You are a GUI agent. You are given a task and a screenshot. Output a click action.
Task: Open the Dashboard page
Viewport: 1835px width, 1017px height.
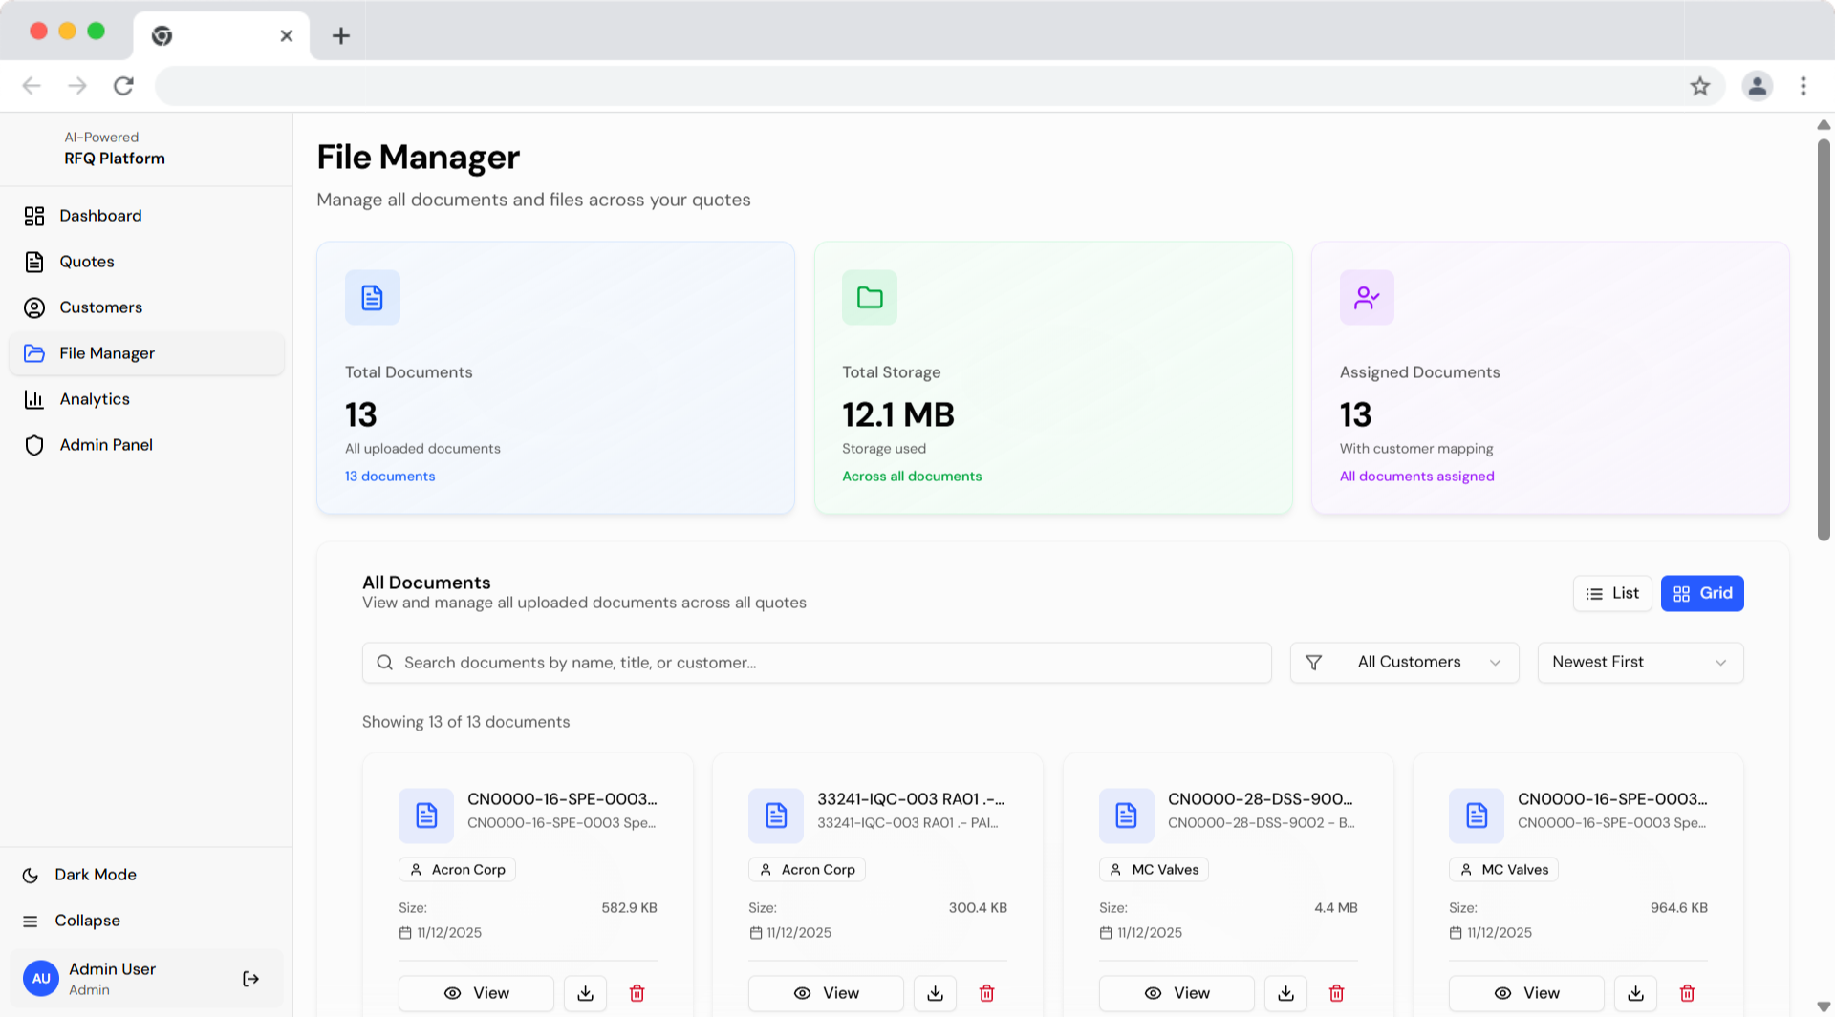pos(146,216)
